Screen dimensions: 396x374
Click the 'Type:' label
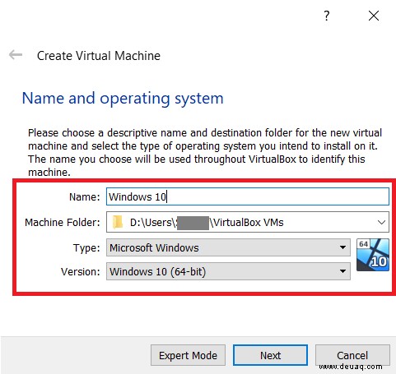(x=86, y=248)
